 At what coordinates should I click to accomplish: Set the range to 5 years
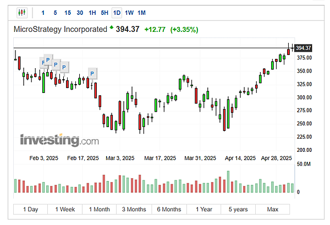(238, 209)
